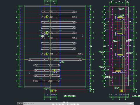Select the underlined title beneath the left plan
The height and width of the screenshot is (105, 140).
click(70, 96)
